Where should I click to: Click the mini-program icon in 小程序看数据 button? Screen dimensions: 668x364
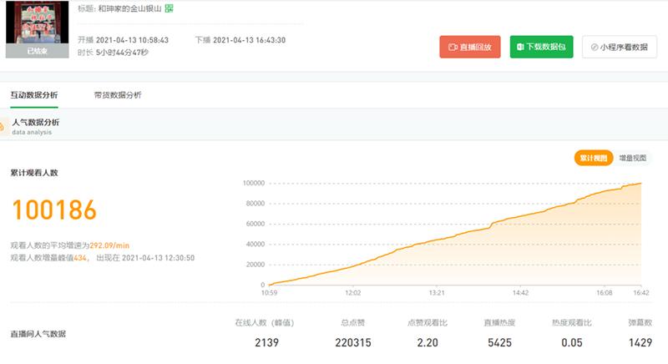click(x=594, y=48)
